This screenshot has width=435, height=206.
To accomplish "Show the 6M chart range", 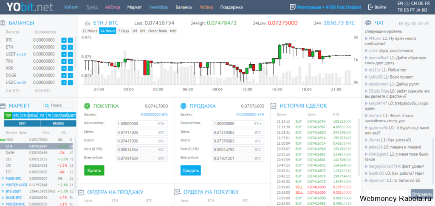I will 143,31.
